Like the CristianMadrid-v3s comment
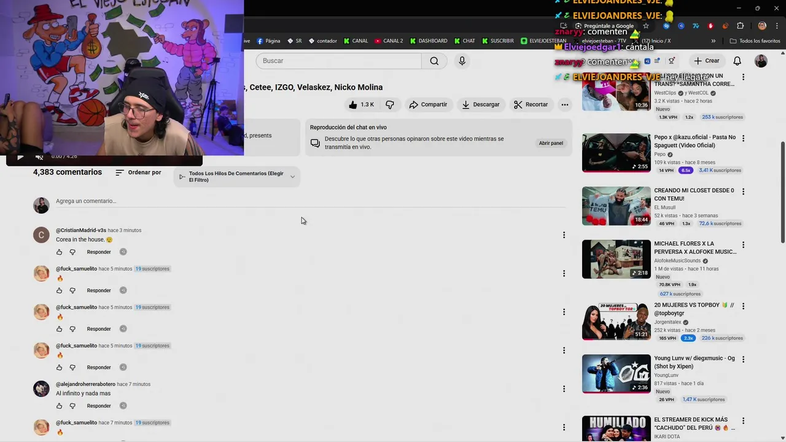786x442 pixels. click(x=60, y=252)
